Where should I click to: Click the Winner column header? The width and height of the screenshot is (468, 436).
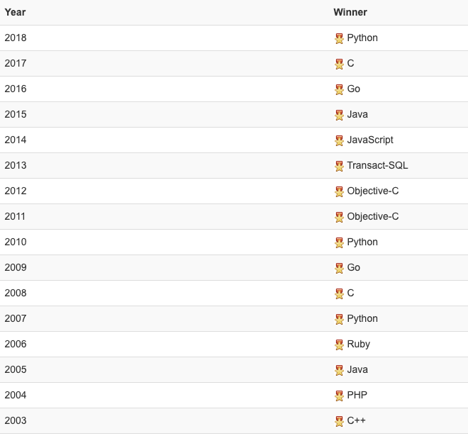[350, 12]
